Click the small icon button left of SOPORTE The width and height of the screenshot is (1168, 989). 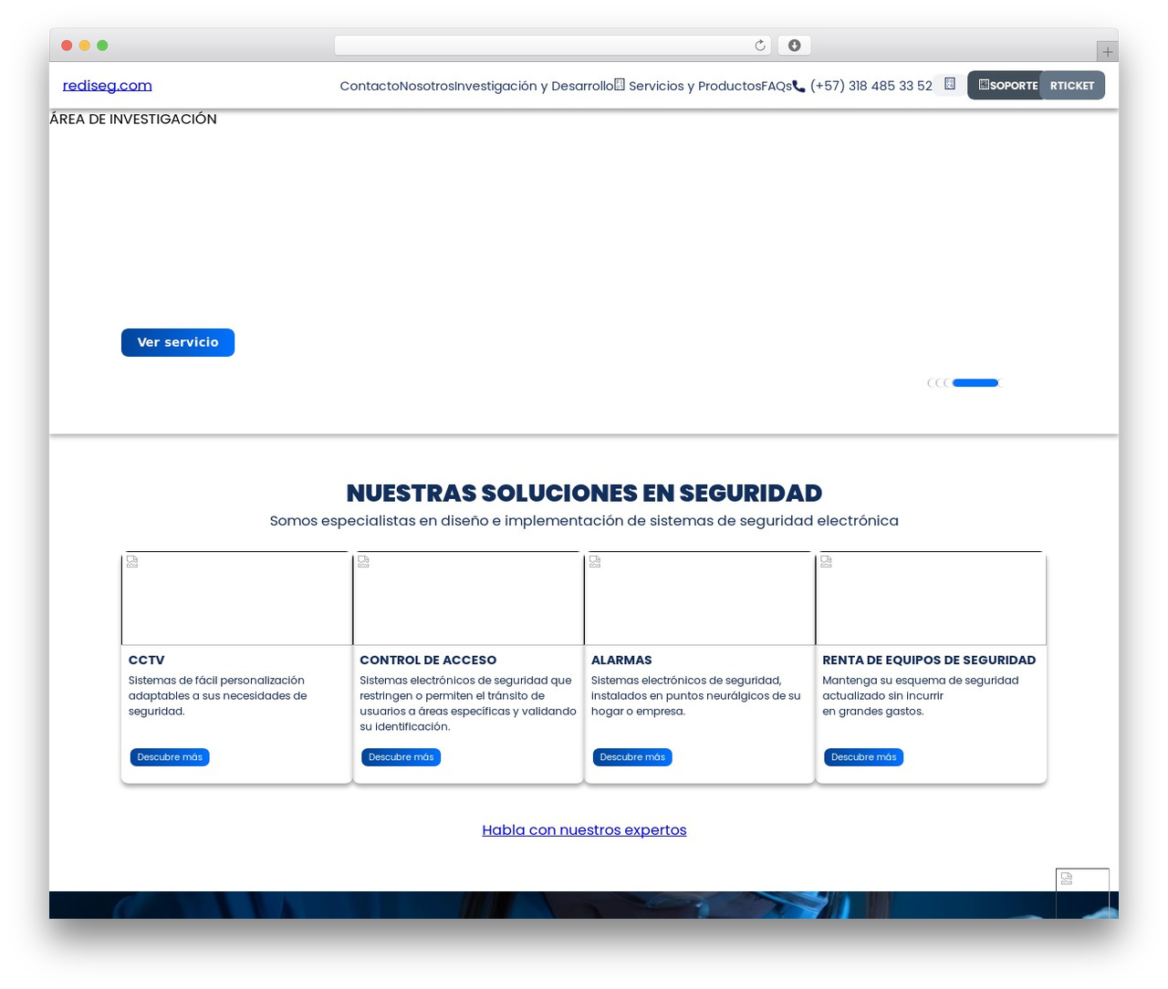tap(950, 84)
